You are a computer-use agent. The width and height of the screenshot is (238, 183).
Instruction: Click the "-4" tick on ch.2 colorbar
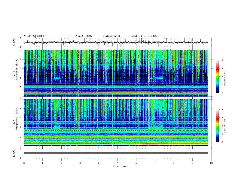[x=221, y=118]
